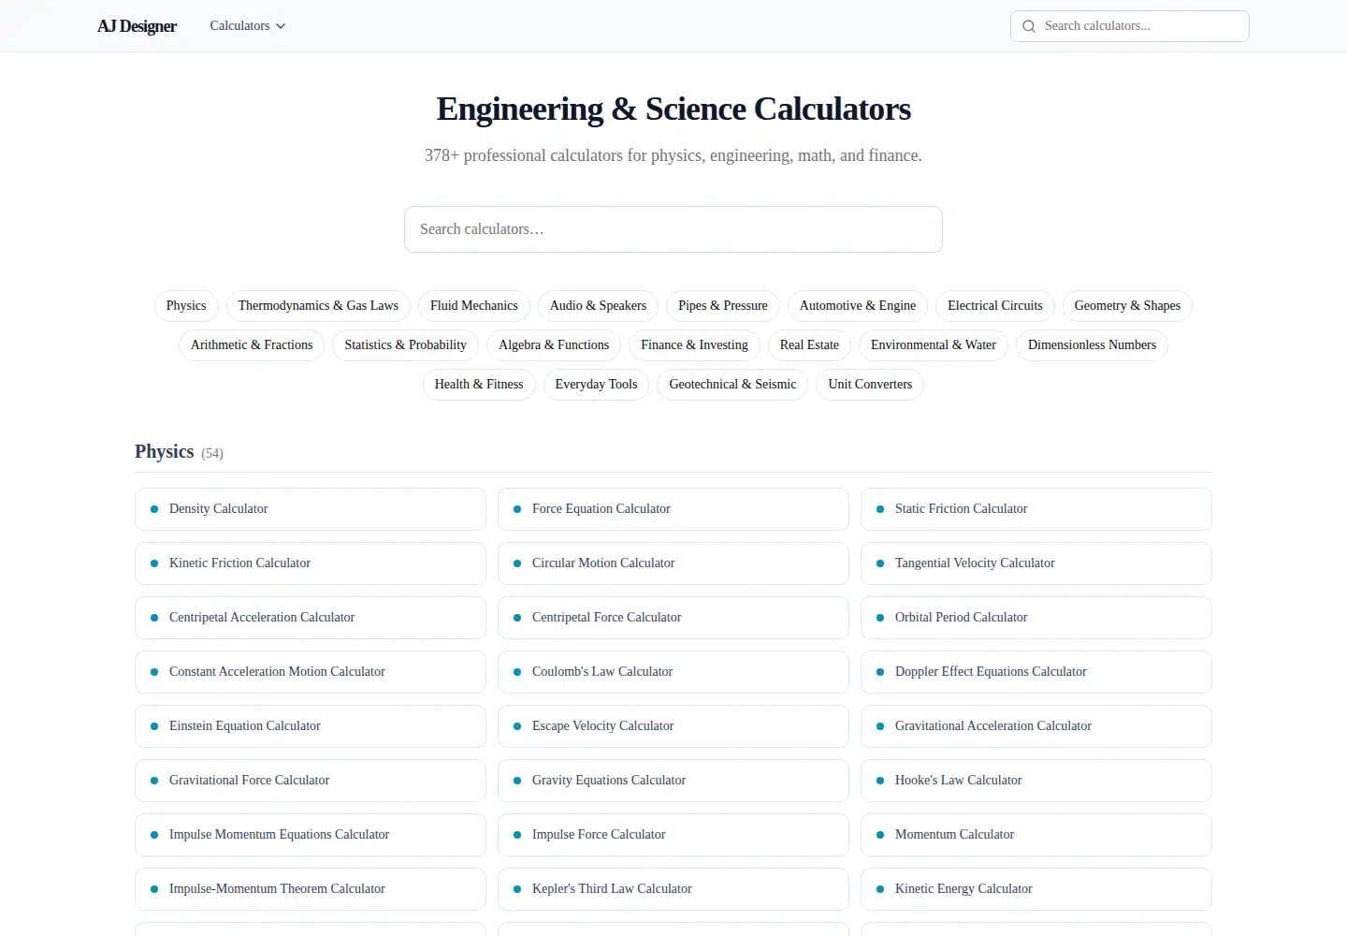1347x936 pixels.
Task: Jump to Statistics & Probability
Action: point(405,345)
